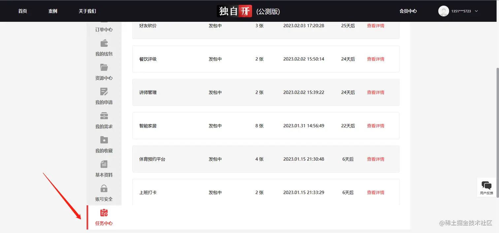The image size is (499, 233).
Task: Click the 2023.02.03 17:20:28 timestamp
Action: 304,26
